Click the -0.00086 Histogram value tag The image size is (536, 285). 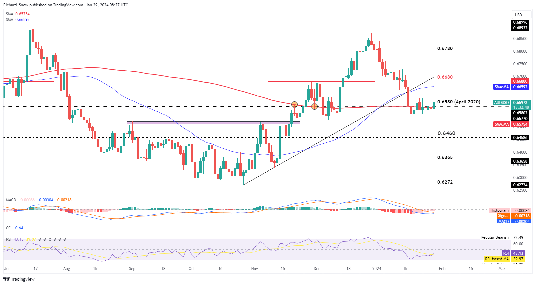tap(521, 210)
